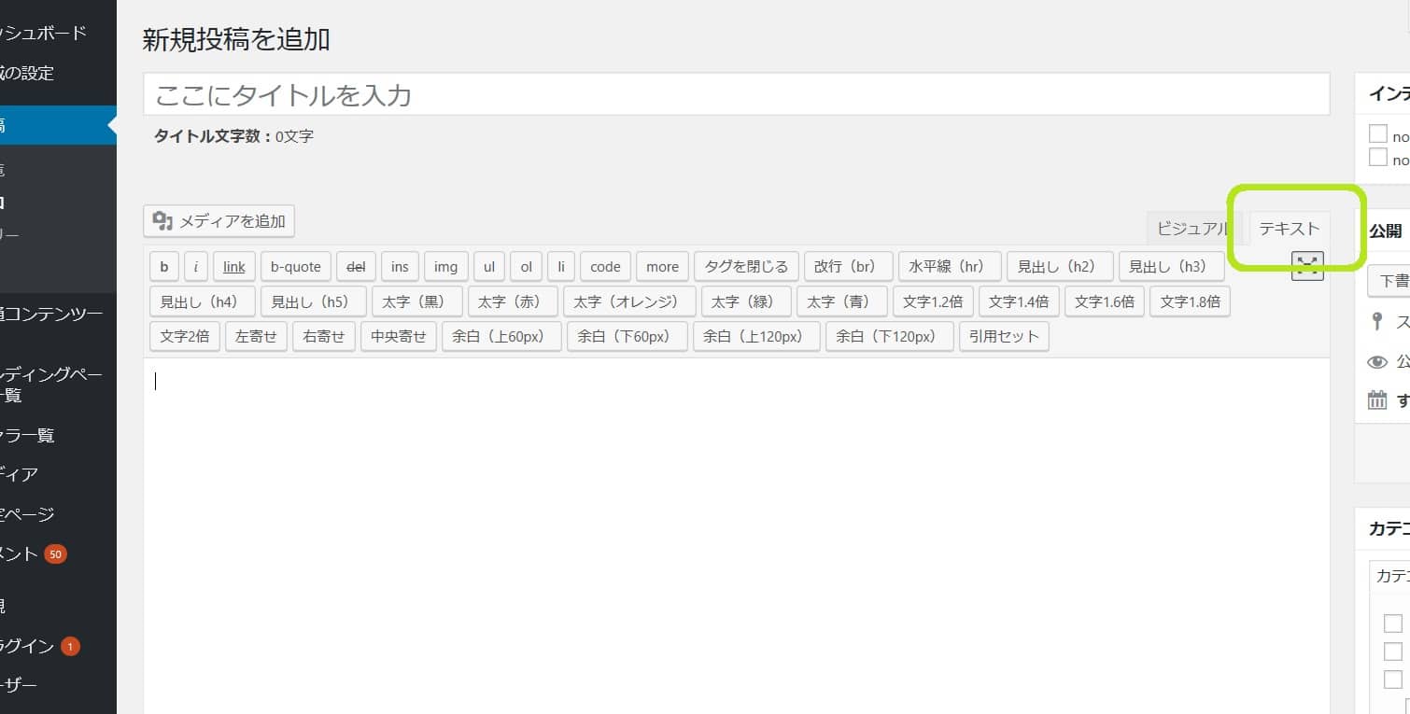The width and height of the screenshot is (1410, 714).
Task: Open the Plugins sidebar item with badge 1
Action: (x=58, y=646)
